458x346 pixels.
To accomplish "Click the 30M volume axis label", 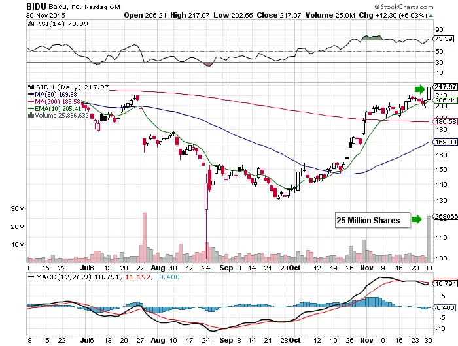I will coord(18,209).
